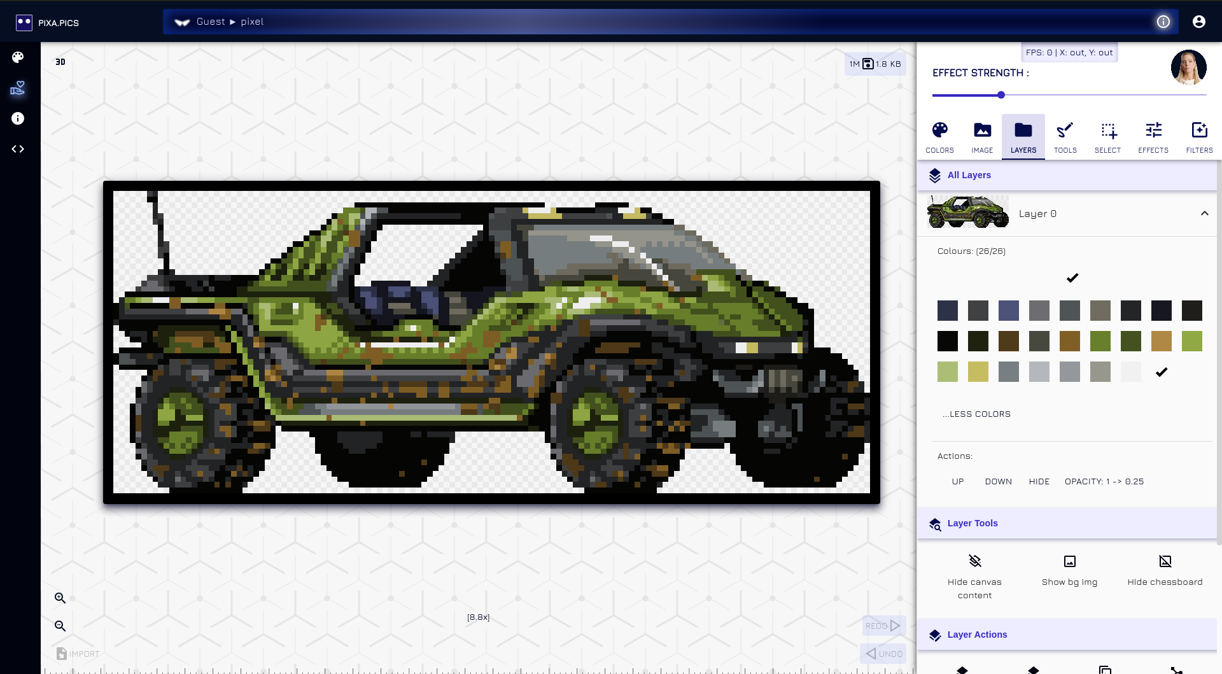Toggle the 3D view button
Viewport: 1222px width, 674px height.
60,62
